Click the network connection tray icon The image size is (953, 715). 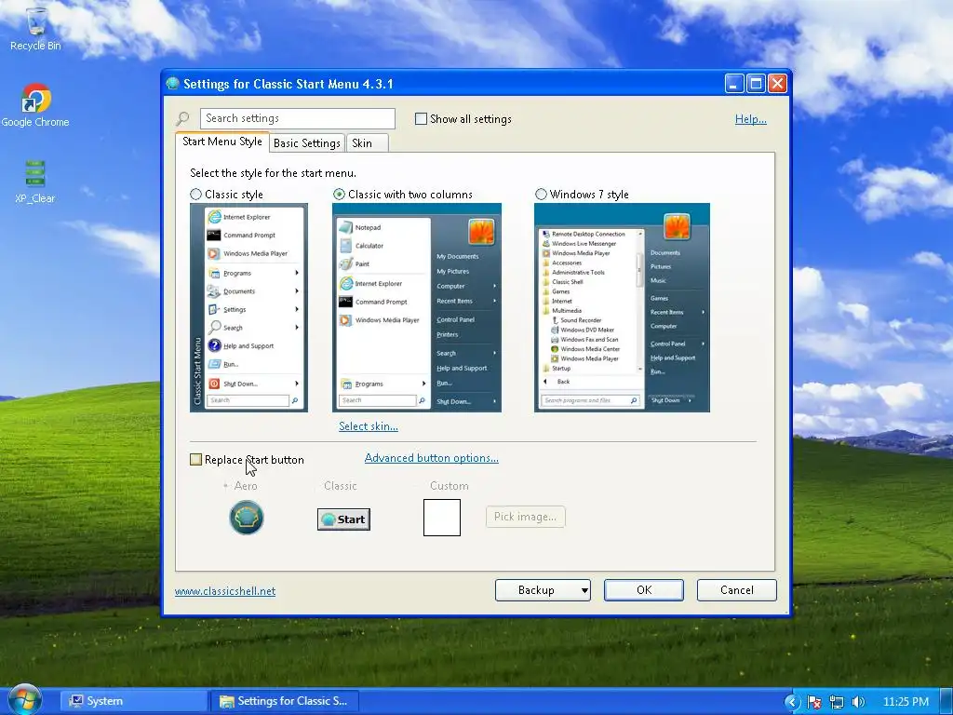pos(837,702)
